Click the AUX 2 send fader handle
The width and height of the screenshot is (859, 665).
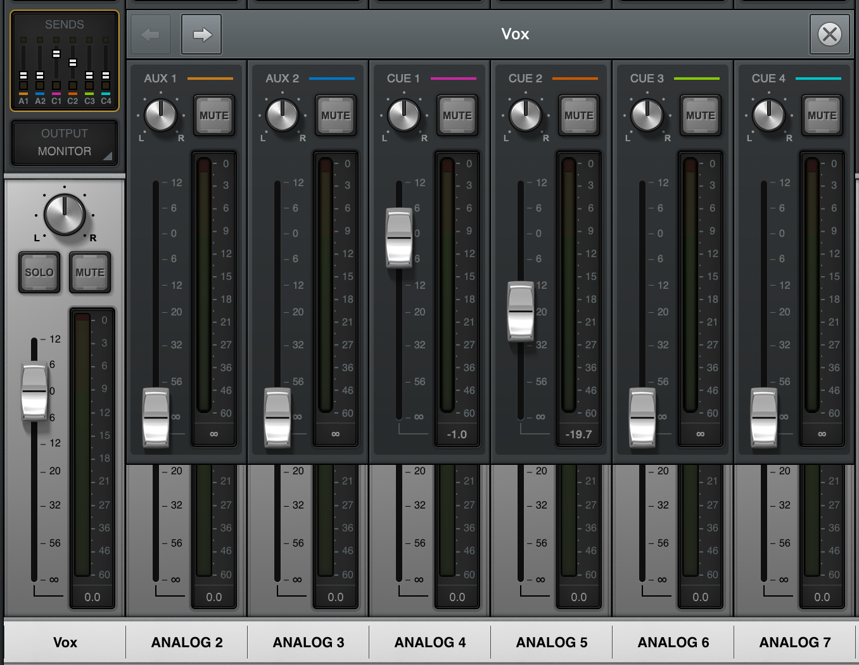(277, 418)
